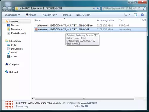Click the Bibliotheken icon
149x112 pixels.
click(7, 41)
